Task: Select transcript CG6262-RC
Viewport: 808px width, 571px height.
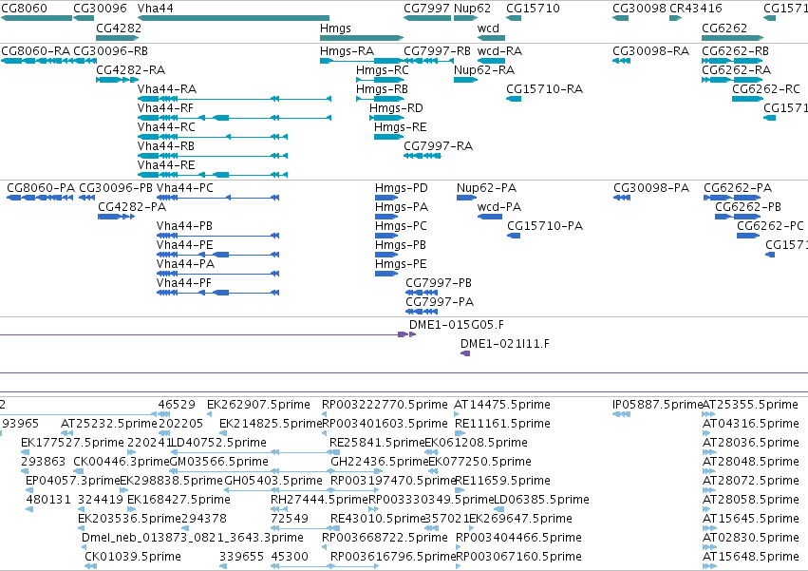Action: pos(766,89)
